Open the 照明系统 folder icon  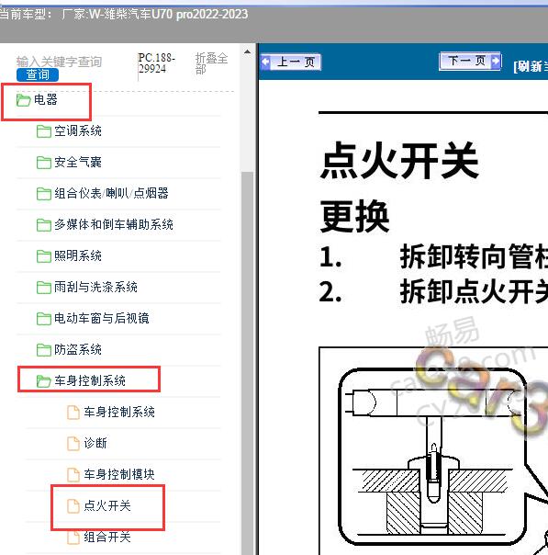(44, 256)
